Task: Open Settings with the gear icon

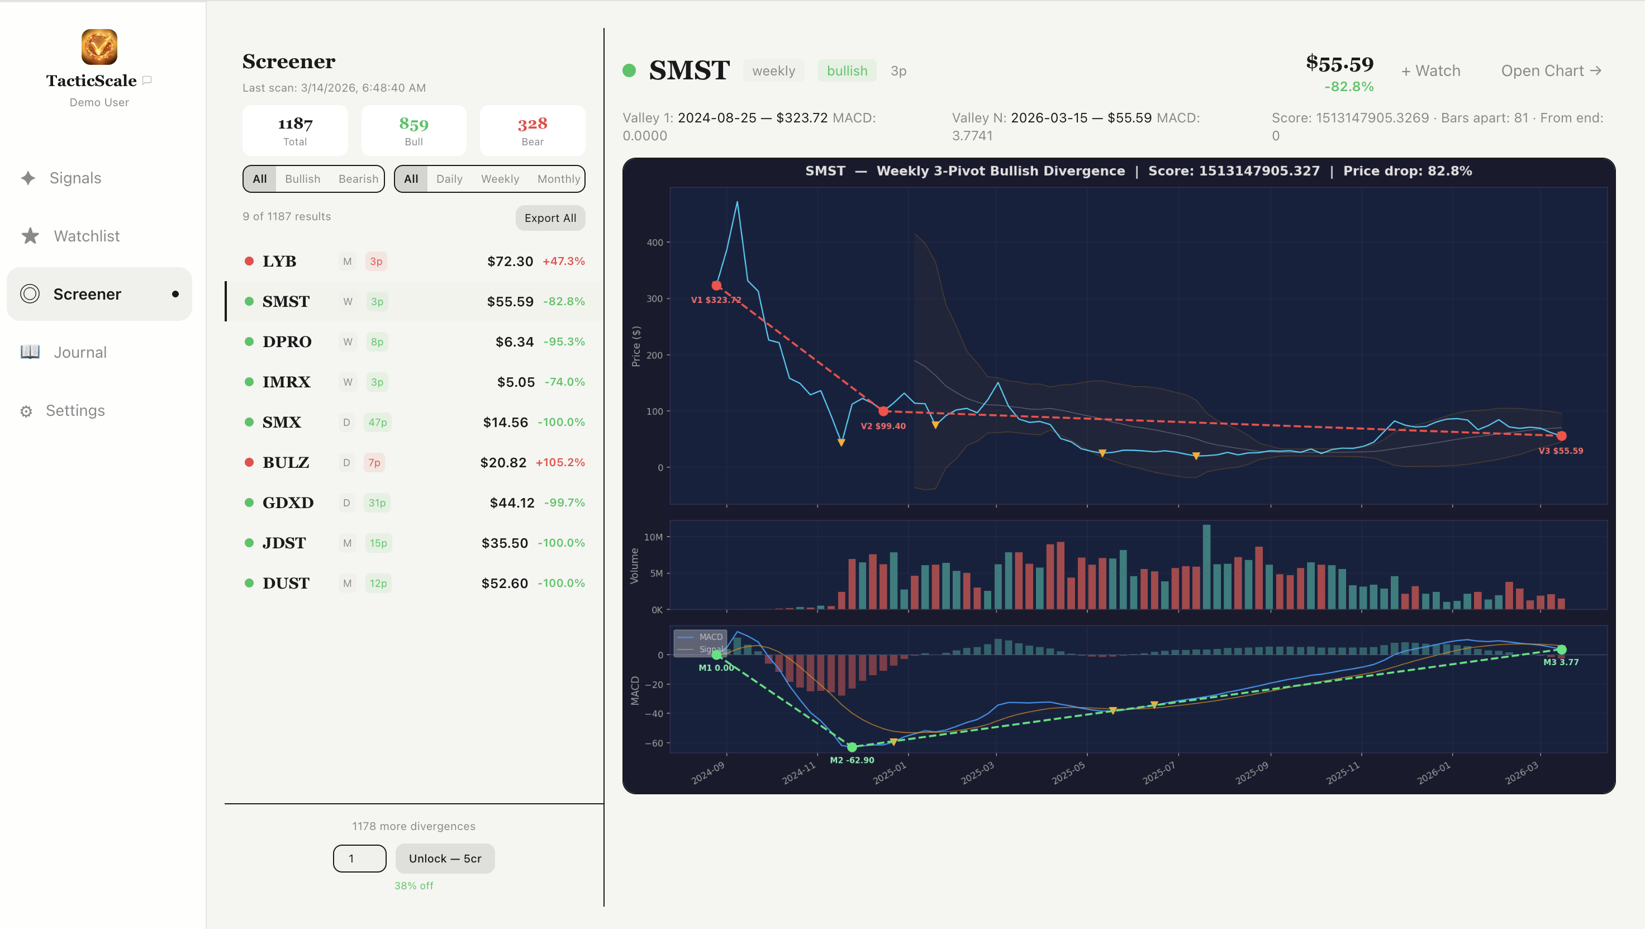Action: click(27, 410)
